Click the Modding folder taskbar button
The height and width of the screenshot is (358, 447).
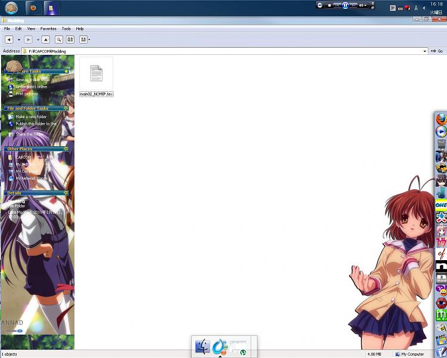pos(52,8)
